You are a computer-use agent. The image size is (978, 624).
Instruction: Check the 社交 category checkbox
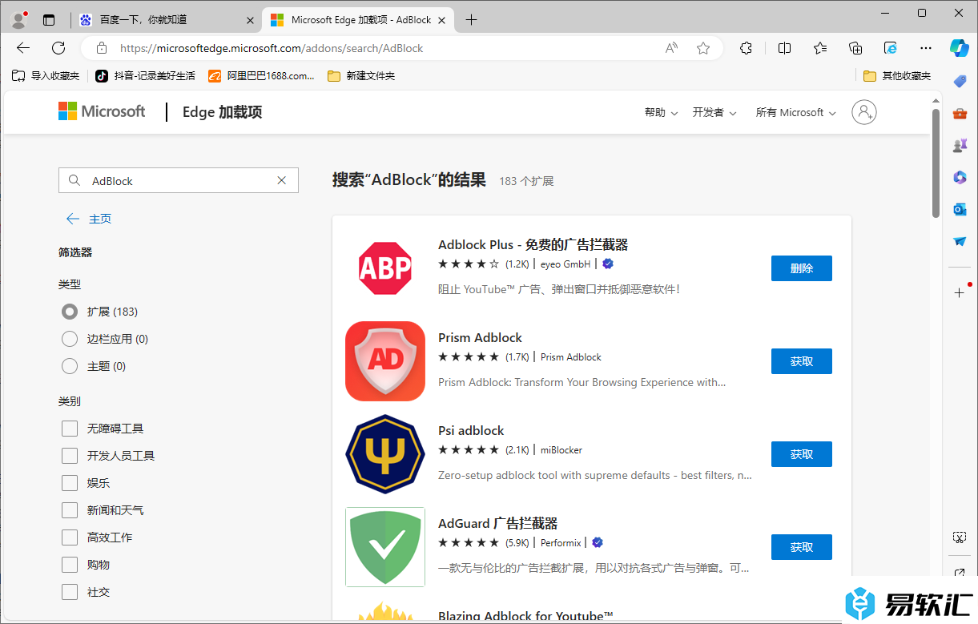(70, 592)
